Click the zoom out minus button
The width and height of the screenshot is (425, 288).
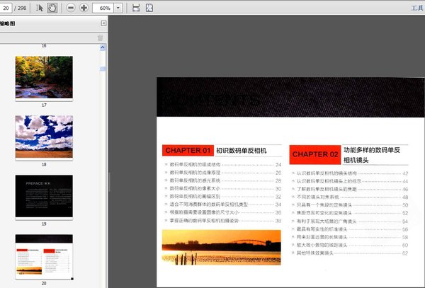tap(70, 7)
